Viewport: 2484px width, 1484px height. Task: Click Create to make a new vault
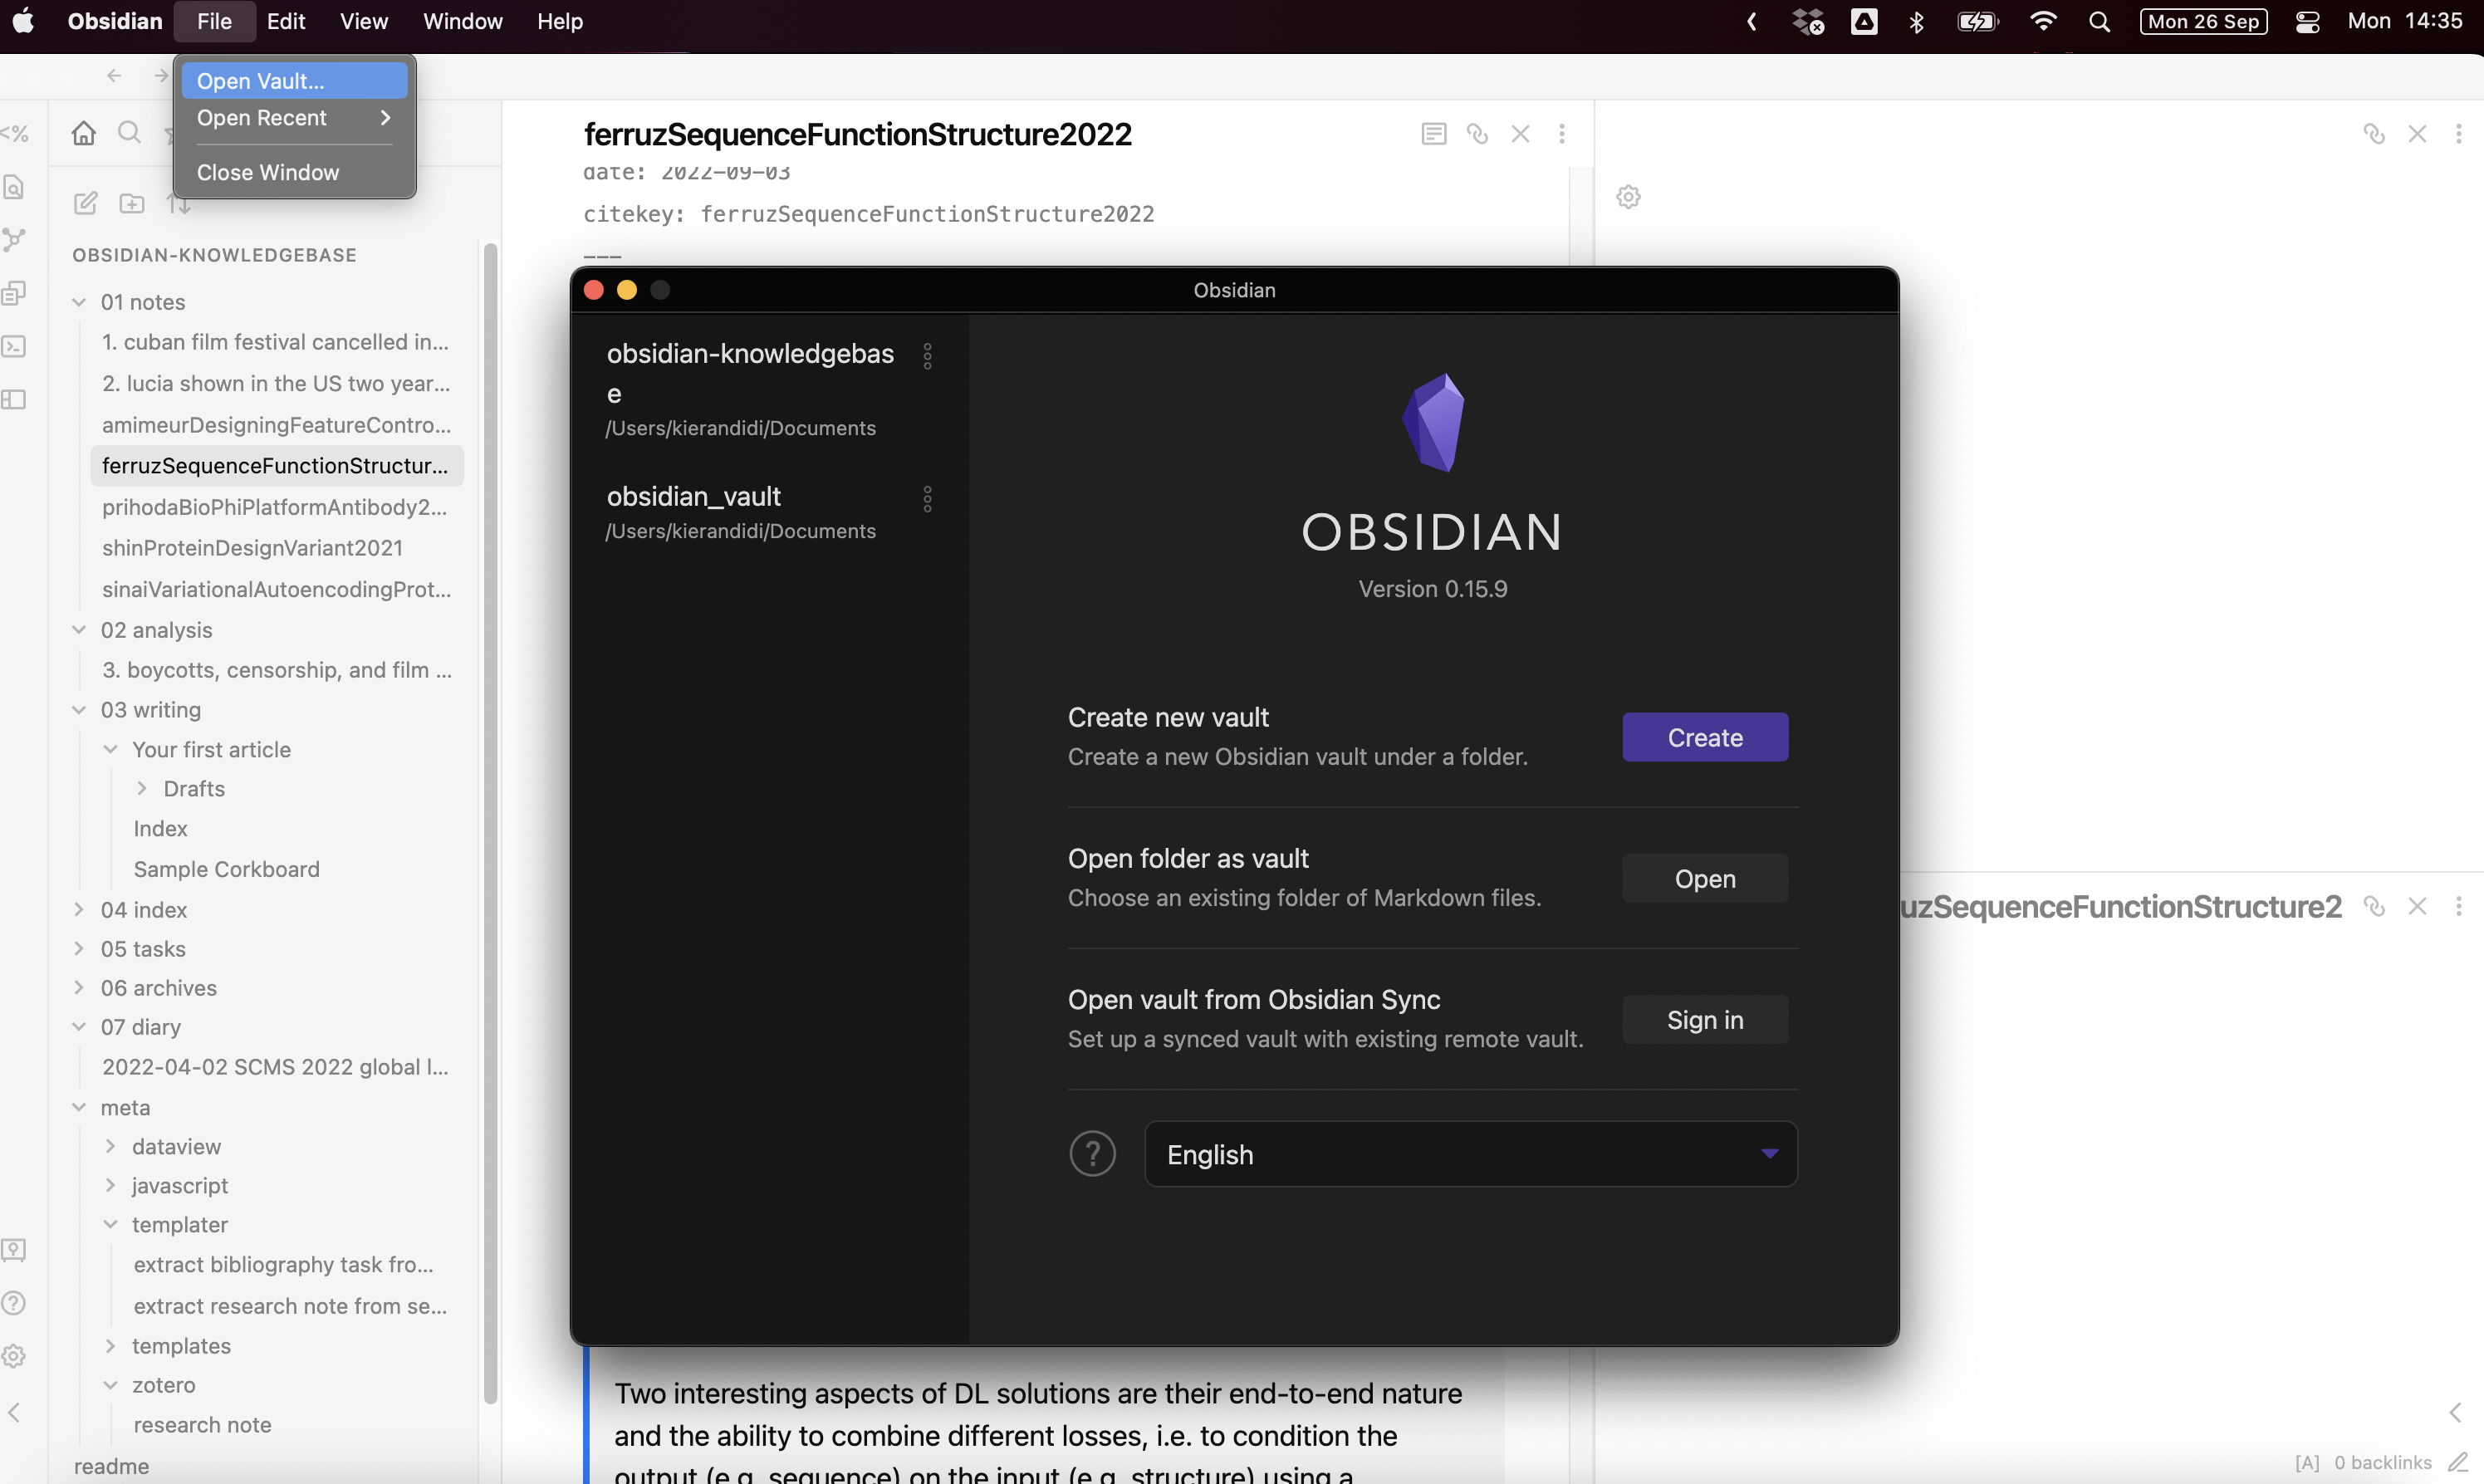(x=1705, y=737)
